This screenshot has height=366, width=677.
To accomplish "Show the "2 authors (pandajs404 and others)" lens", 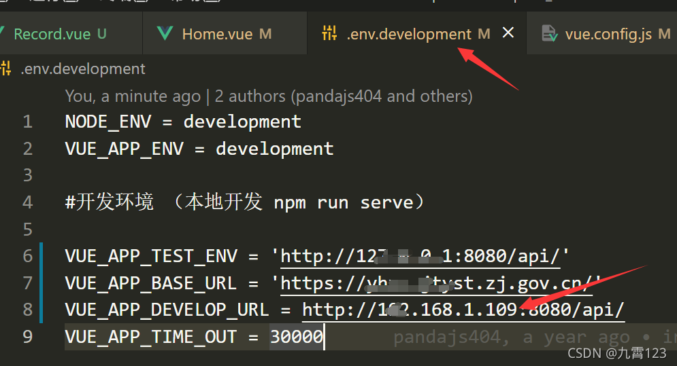I will point(344,96).
